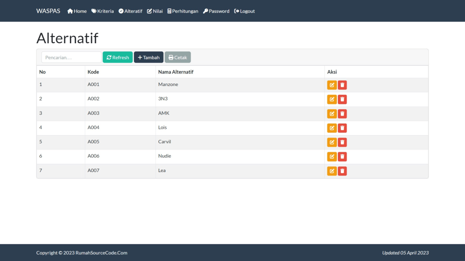
Task: Delete the Manzone row with trash icon
Action: coord(342,85)
